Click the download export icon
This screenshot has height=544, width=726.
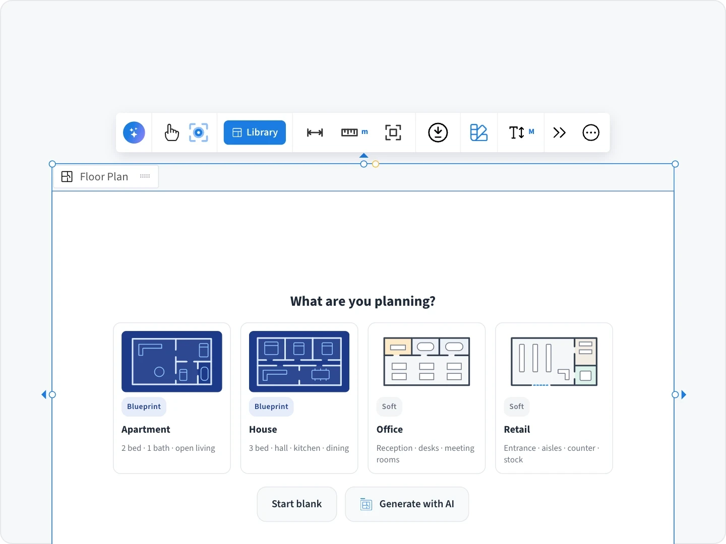point(438,132)
